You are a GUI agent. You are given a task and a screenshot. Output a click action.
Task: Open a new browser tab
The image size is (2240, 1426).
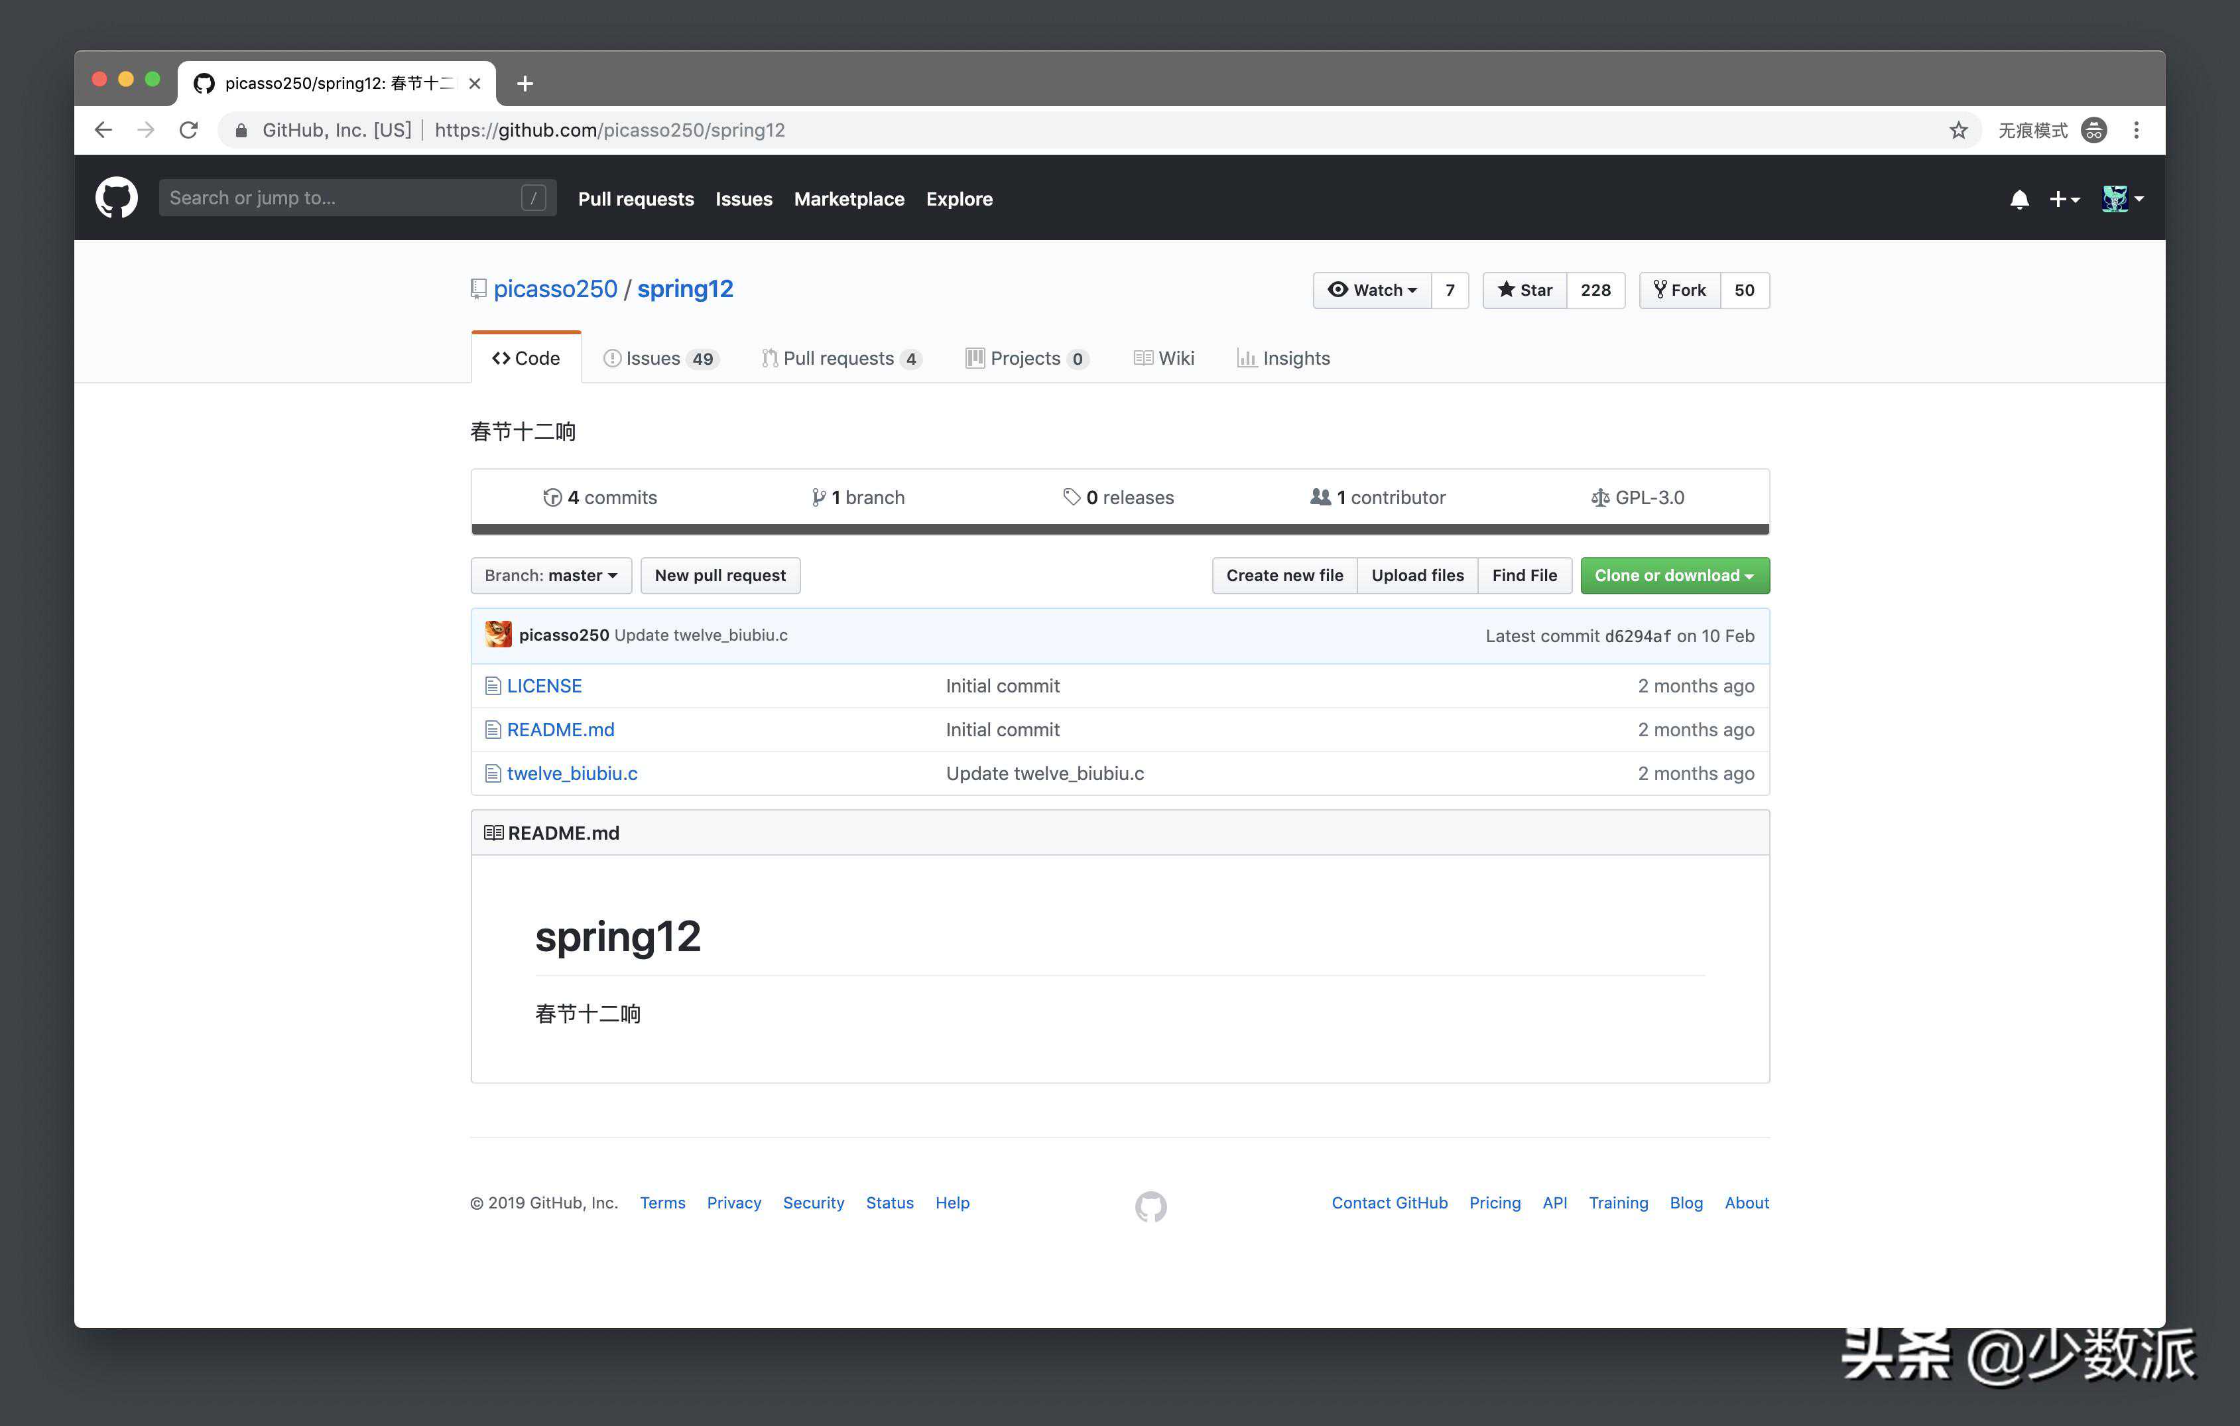[525, 84]
